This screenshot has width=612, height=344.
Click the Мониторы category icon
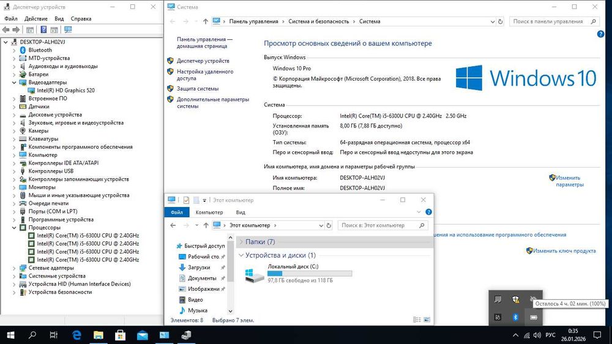click(23, 187)
